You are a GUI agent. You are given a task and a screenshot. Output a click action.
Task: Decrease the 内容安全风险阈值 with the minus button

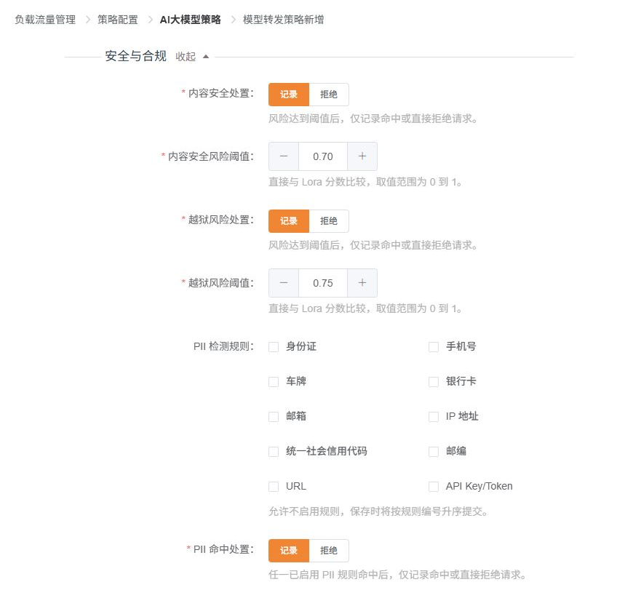pyautogui.click(x=284, y=156)
